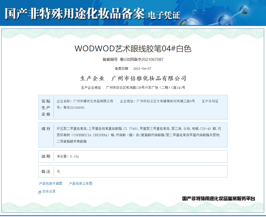Click the manufacturer address 广州市白云区机场路138号
The image size is (266, 217).
[125, 87]
